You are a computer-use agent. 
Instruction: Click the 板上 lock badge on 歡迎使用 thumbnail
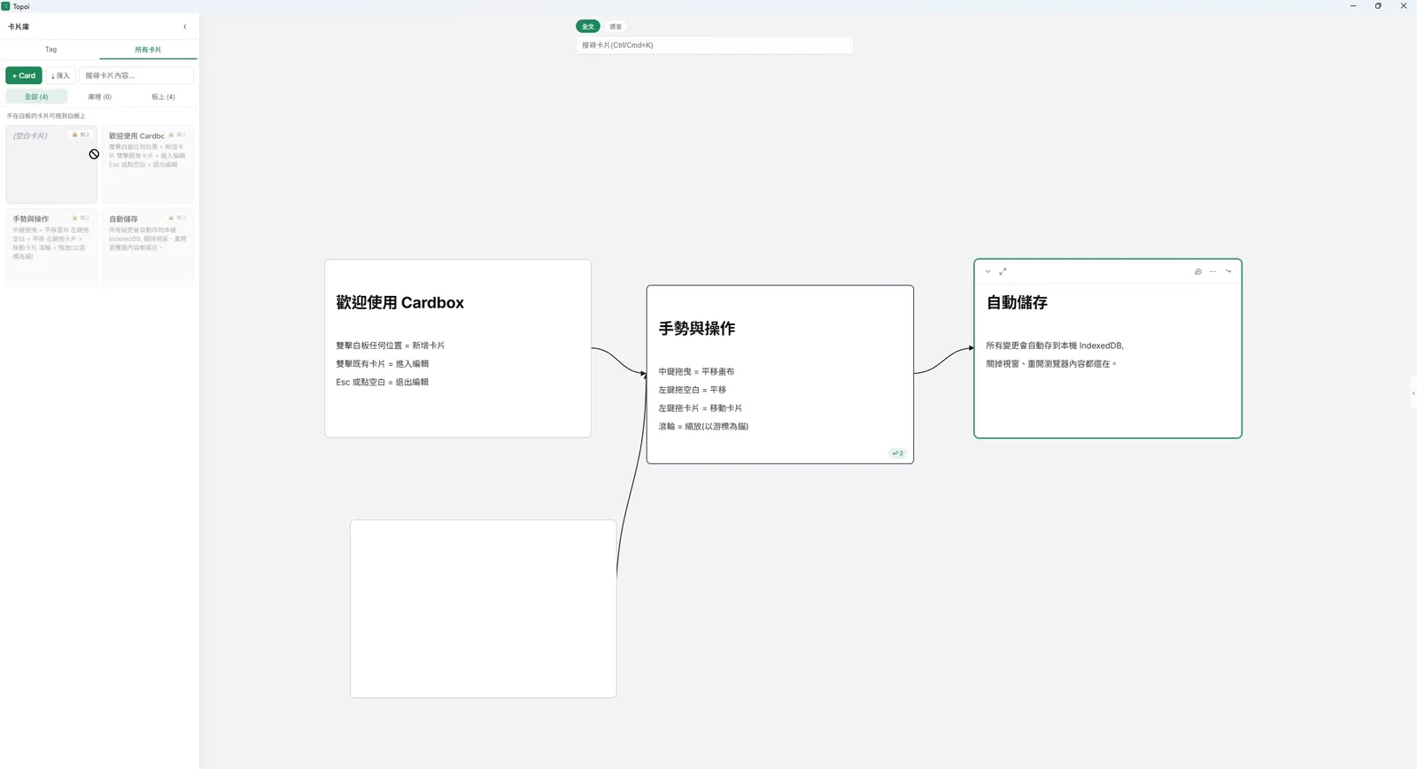pos(178,135)
